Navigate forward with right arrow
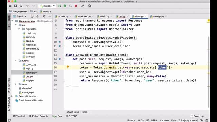Viewport: 217px width, 122px height. pyautogui.click(x=33, y=6)
